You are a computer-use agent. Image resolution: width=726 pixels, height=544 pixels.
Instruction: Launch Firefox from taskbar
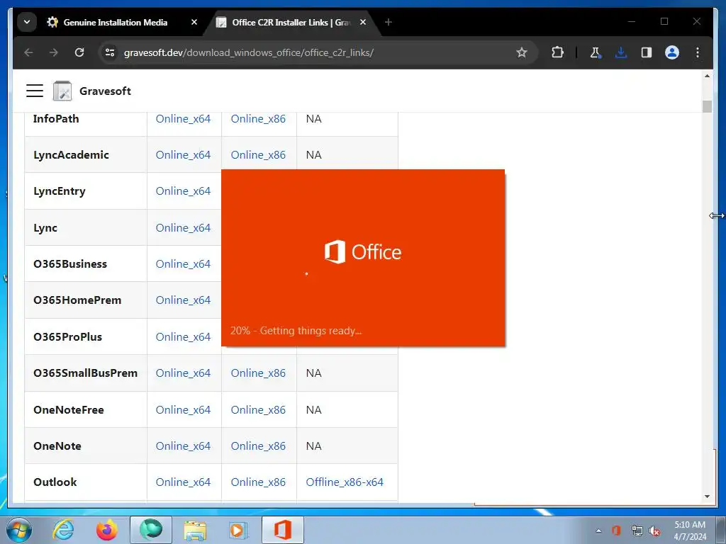pyautogui.click(x=107, y=530)
